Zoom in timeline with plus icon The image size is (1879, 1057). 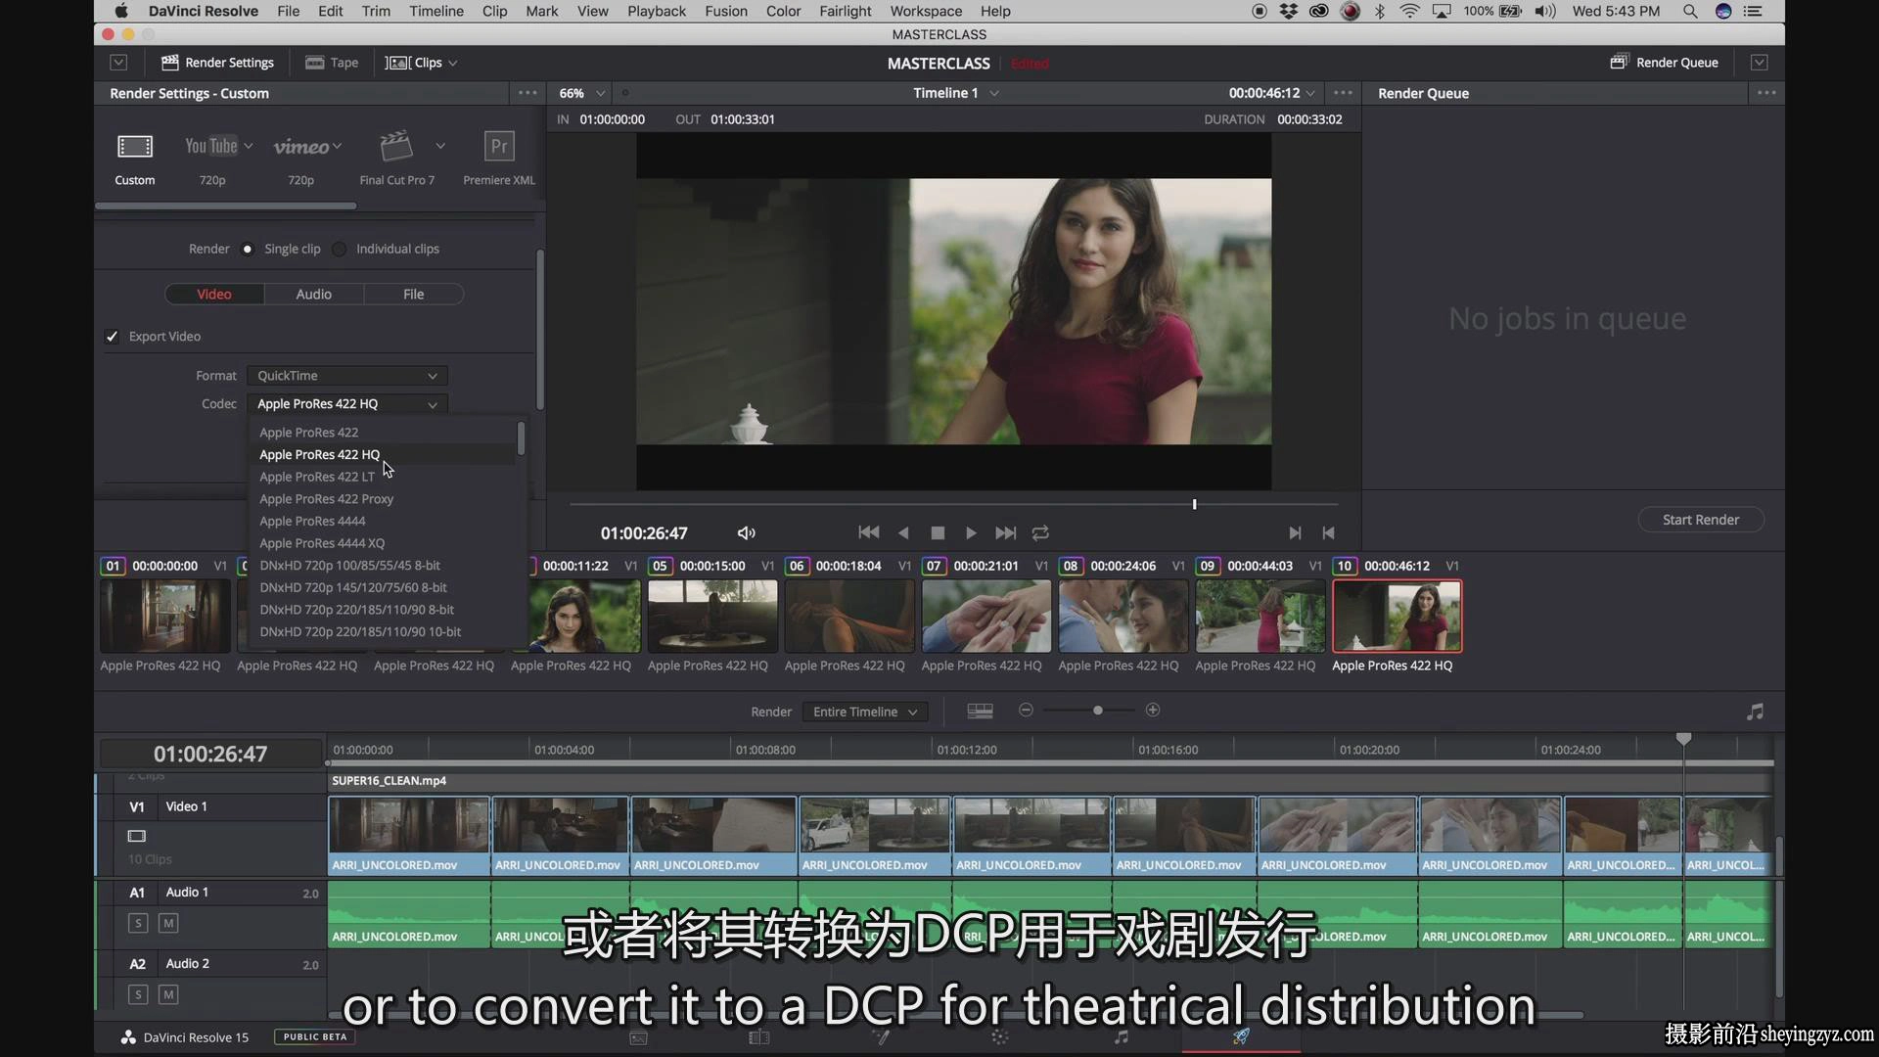tap(1153, 711)
